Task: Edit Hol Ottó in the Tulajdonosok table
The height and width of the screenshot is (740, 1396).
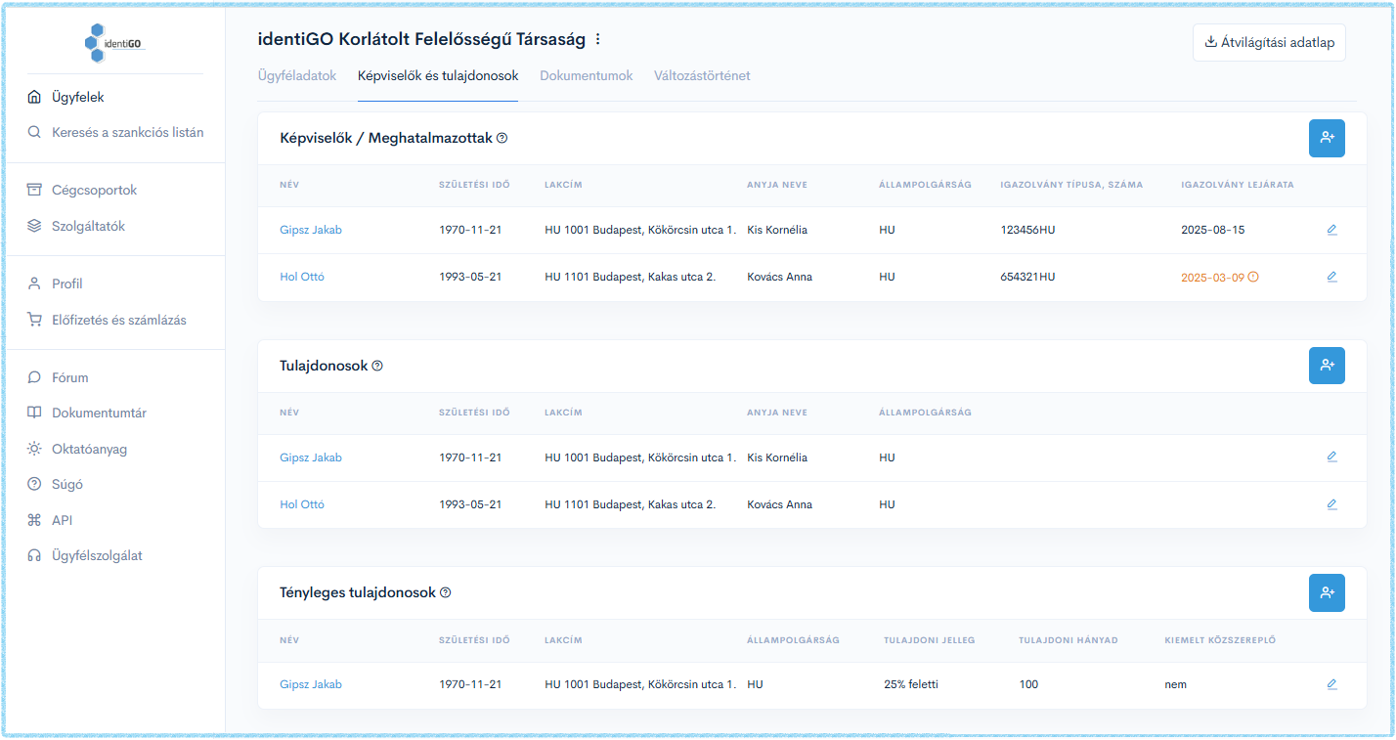Action: [x=1331, y=504]
